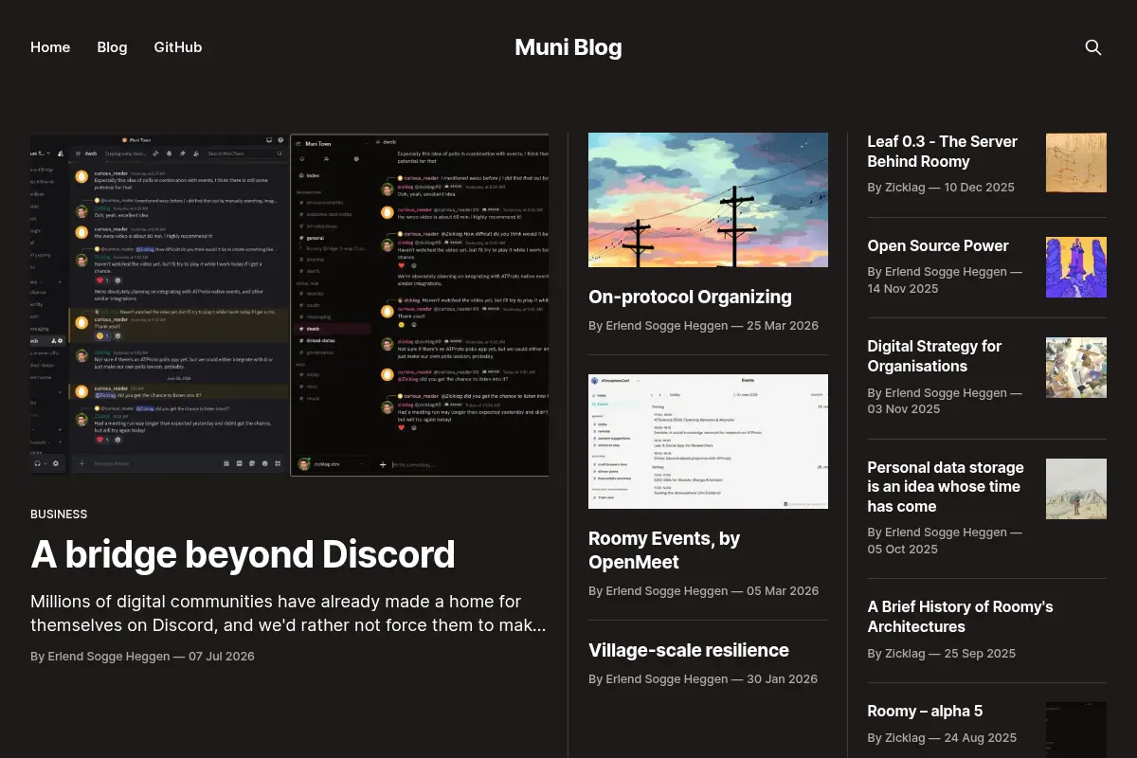Click the Personal data storage thumbnail
The width and height of the screenshot is (1137, 758).
coord(1076,489)
